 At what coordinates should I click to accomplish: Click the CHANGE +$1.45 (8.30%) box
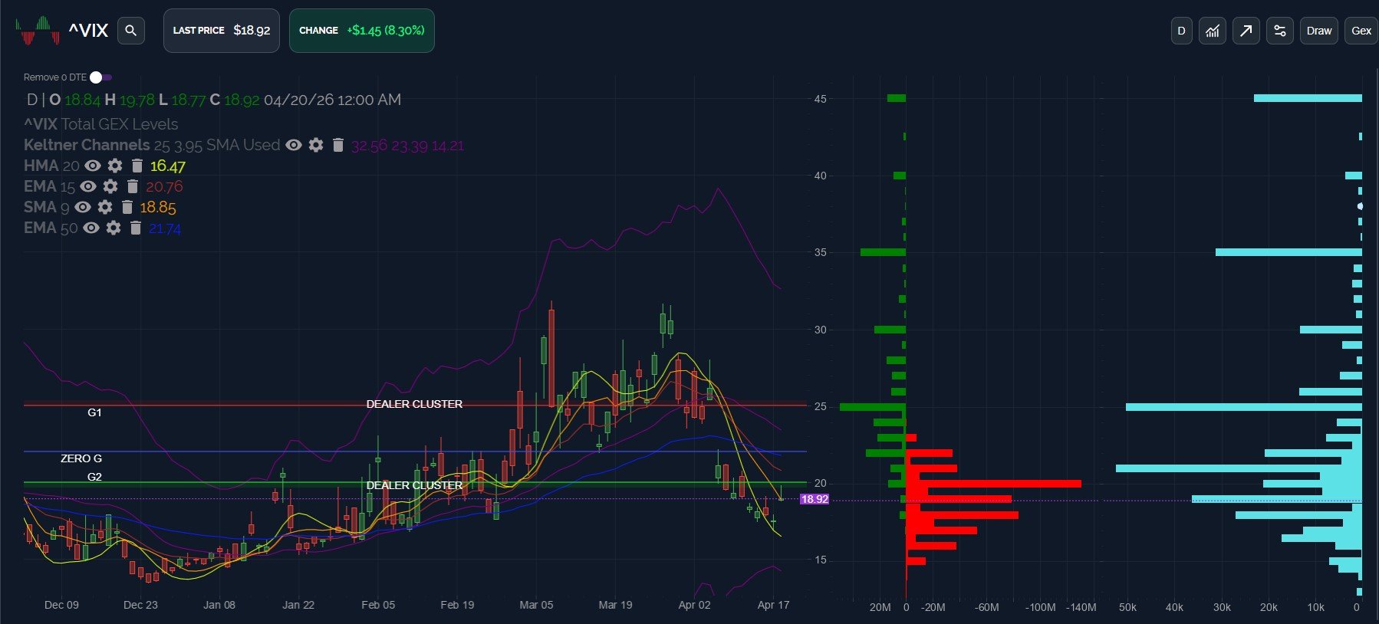pos(361,31)
